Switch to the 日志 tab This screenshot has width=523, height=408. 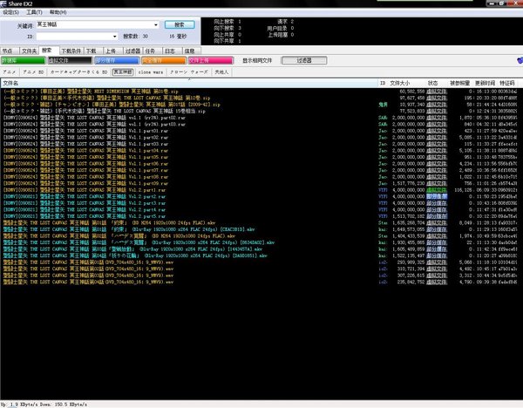pos(173,51)
